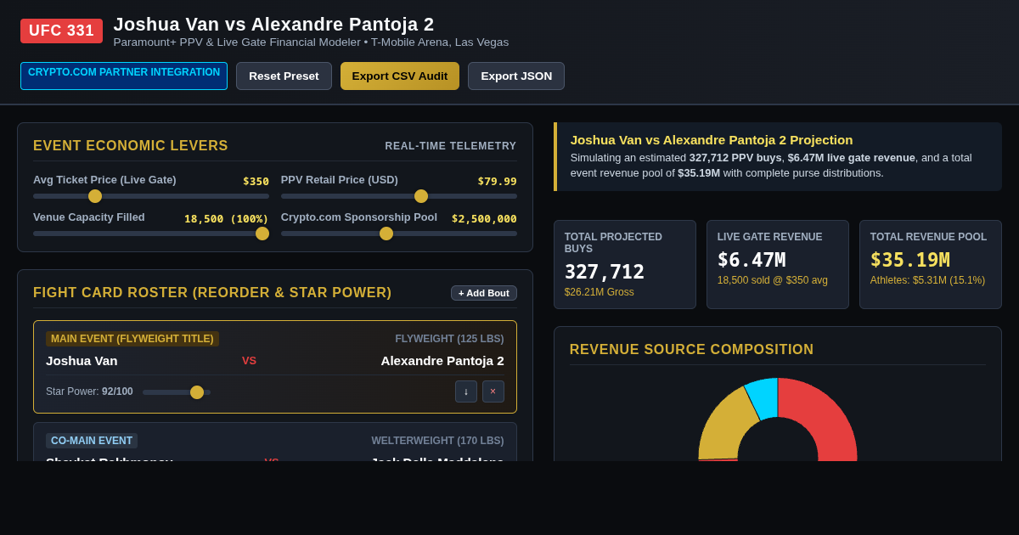Click the projection banner title

point(712,139)
